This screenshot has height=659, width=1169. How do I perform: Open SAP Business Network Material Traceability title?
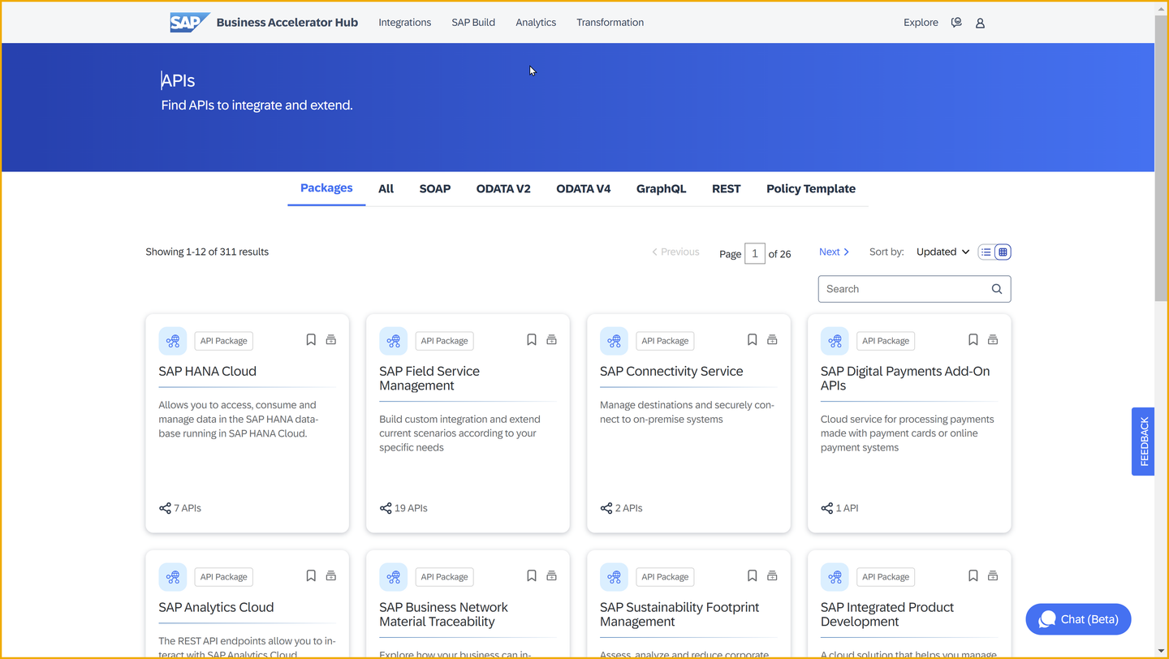point(443,614)
